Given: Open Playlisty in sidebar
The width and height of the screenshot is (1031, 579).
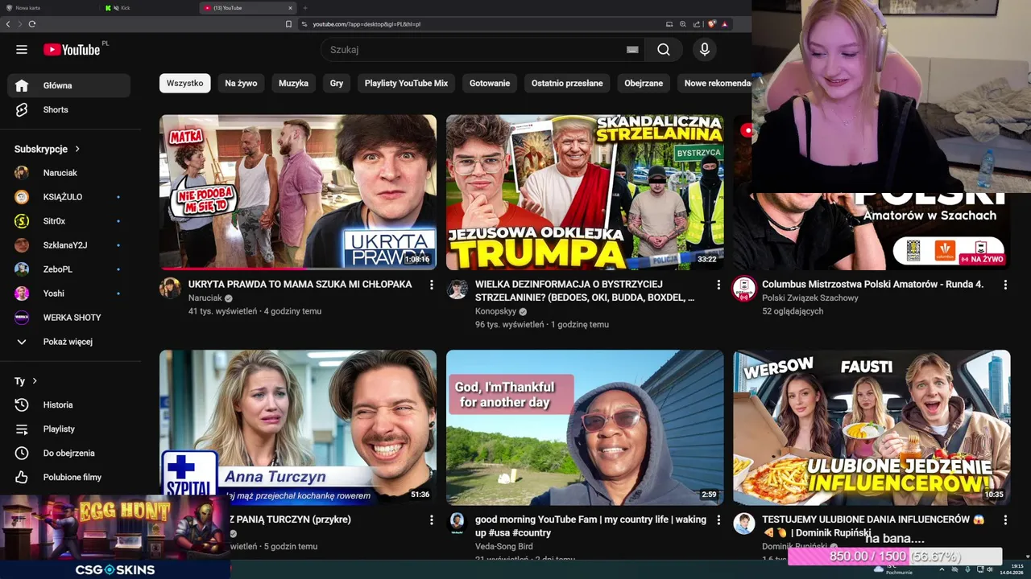Looking at the screenshot, I should pos(68,429).
